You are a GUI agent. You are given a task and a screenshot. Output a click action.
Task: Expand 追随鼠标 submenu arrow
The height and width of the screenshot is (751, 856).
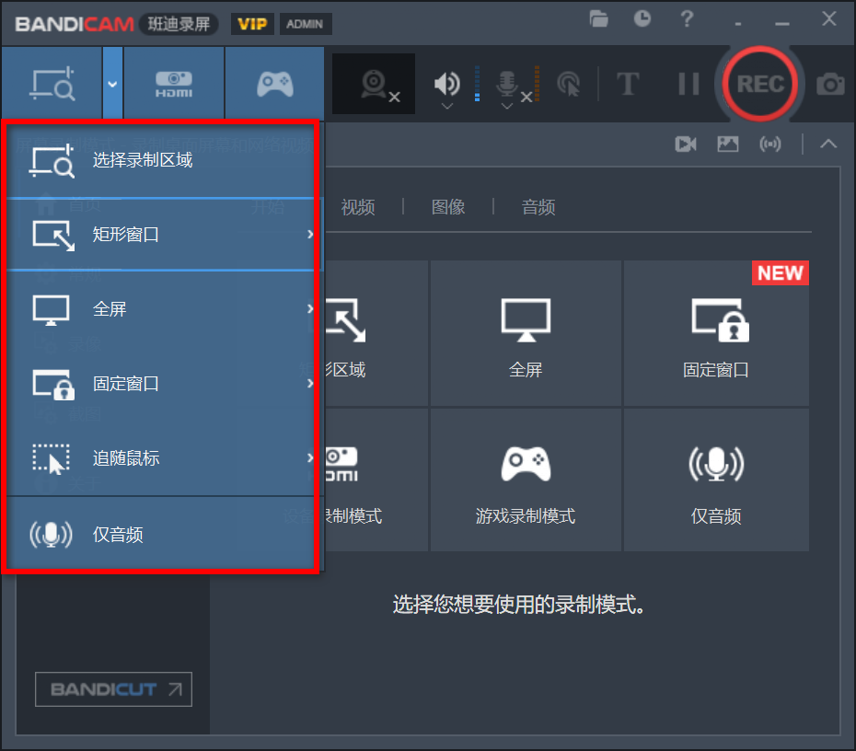click(x=309, y=458)
